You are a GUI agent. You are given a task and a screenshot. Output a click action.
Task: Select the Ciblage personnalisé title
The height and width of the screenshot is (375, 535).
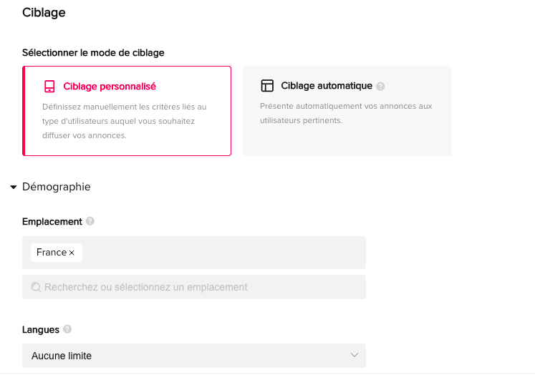point(110,87)
